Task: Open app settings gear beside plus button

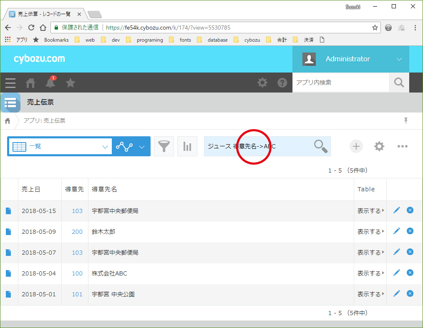Action: pos(379,146)
